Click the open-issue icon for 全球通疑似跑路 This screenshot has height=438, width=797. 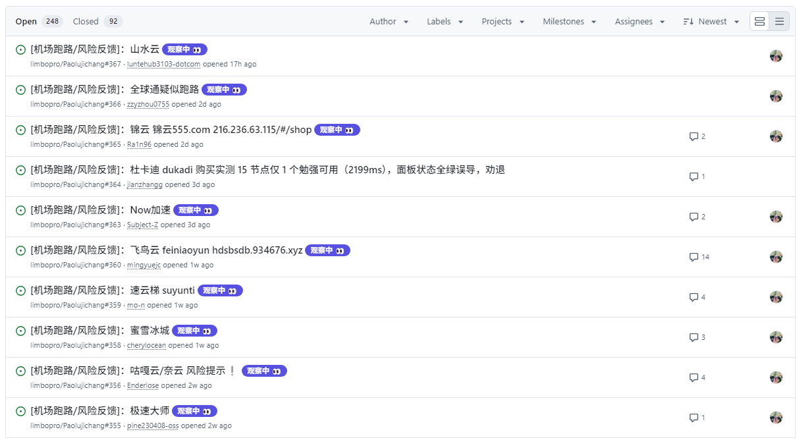[x=20, y=90]
